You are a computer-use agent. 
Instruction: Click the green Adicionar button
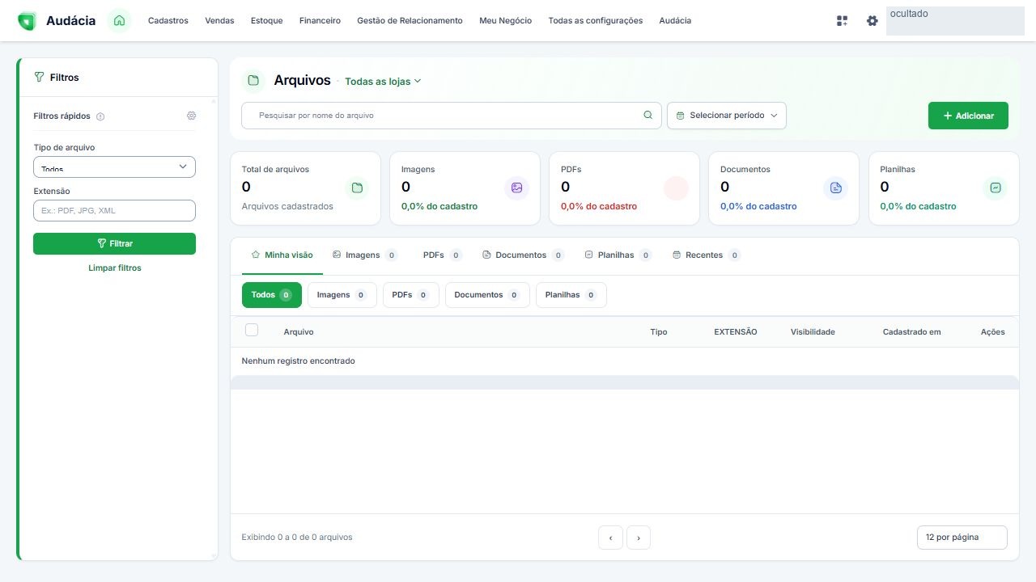(x=968, y=116)
